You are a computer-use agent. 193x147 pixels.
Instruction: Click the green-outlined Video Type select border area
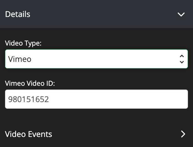coord(96,59)
